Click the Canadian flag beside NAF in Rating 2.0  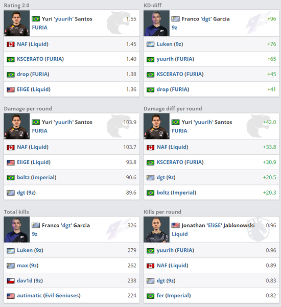tap(11, 44)
